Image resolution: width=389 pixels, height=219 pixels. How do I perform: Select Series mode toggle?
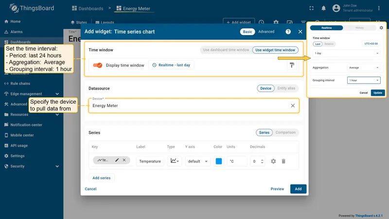pyautogui.click(x=264, y=132)
